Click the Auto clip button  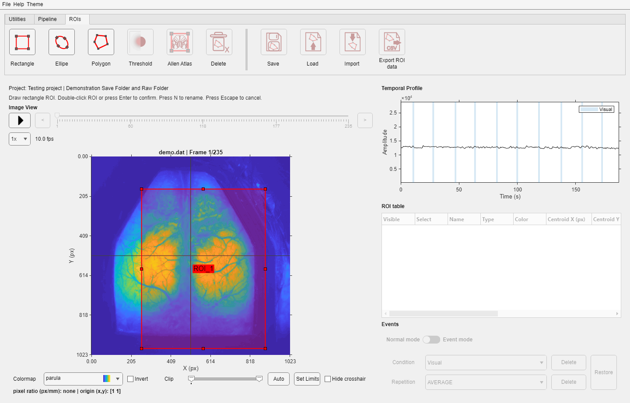point(279,379)
